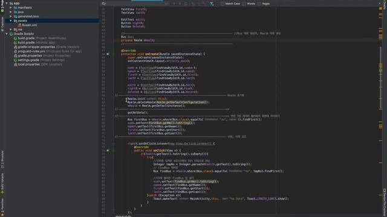Viewport: 387px width, 217px height.
Task: Select the generatedJava folder
Action: tap(28, 16)
